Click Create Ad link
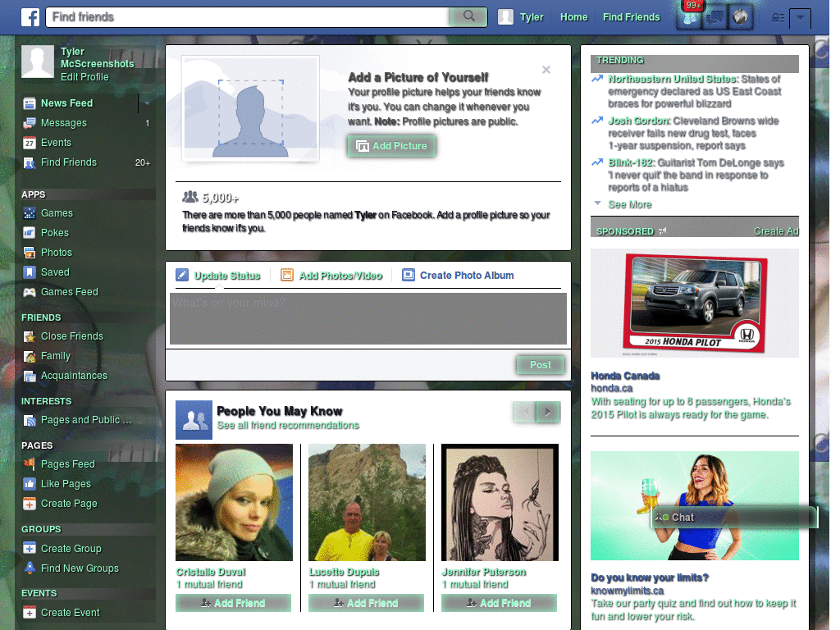The width and height of the screenshot is (840, 630). tap(776, 231)
